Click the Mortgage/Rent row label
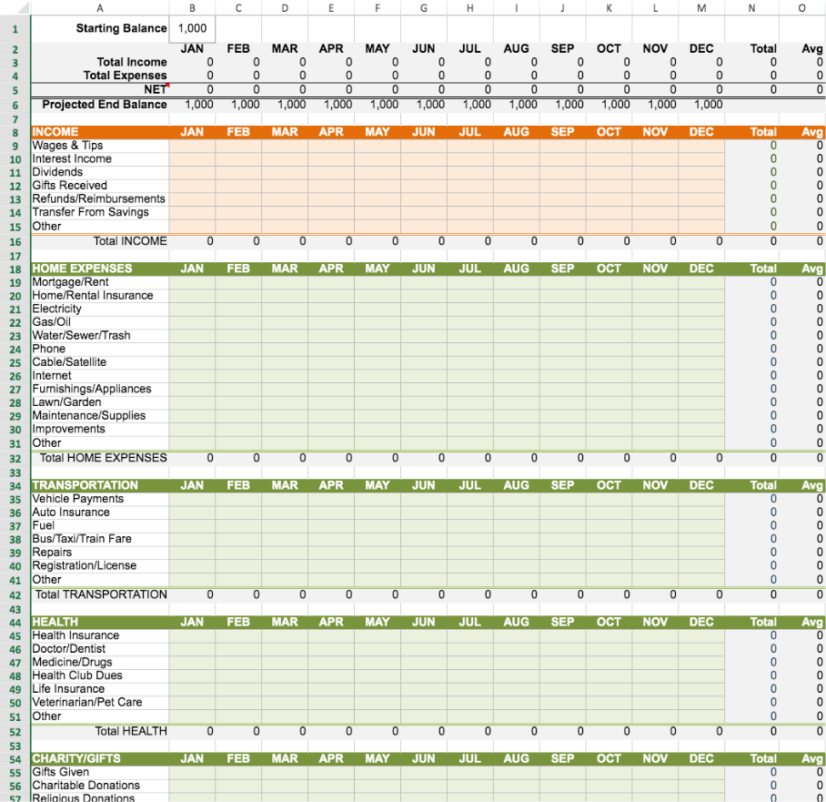This screenshot has height=802, width=826. (x=71, y=282)
